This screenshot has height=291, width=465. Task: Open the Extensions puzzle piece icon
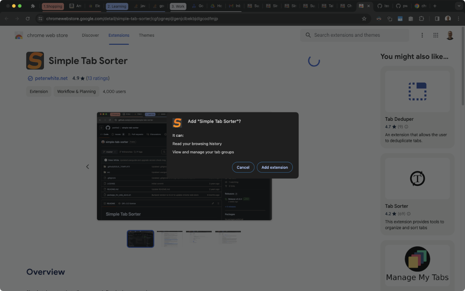click(421, 19)
